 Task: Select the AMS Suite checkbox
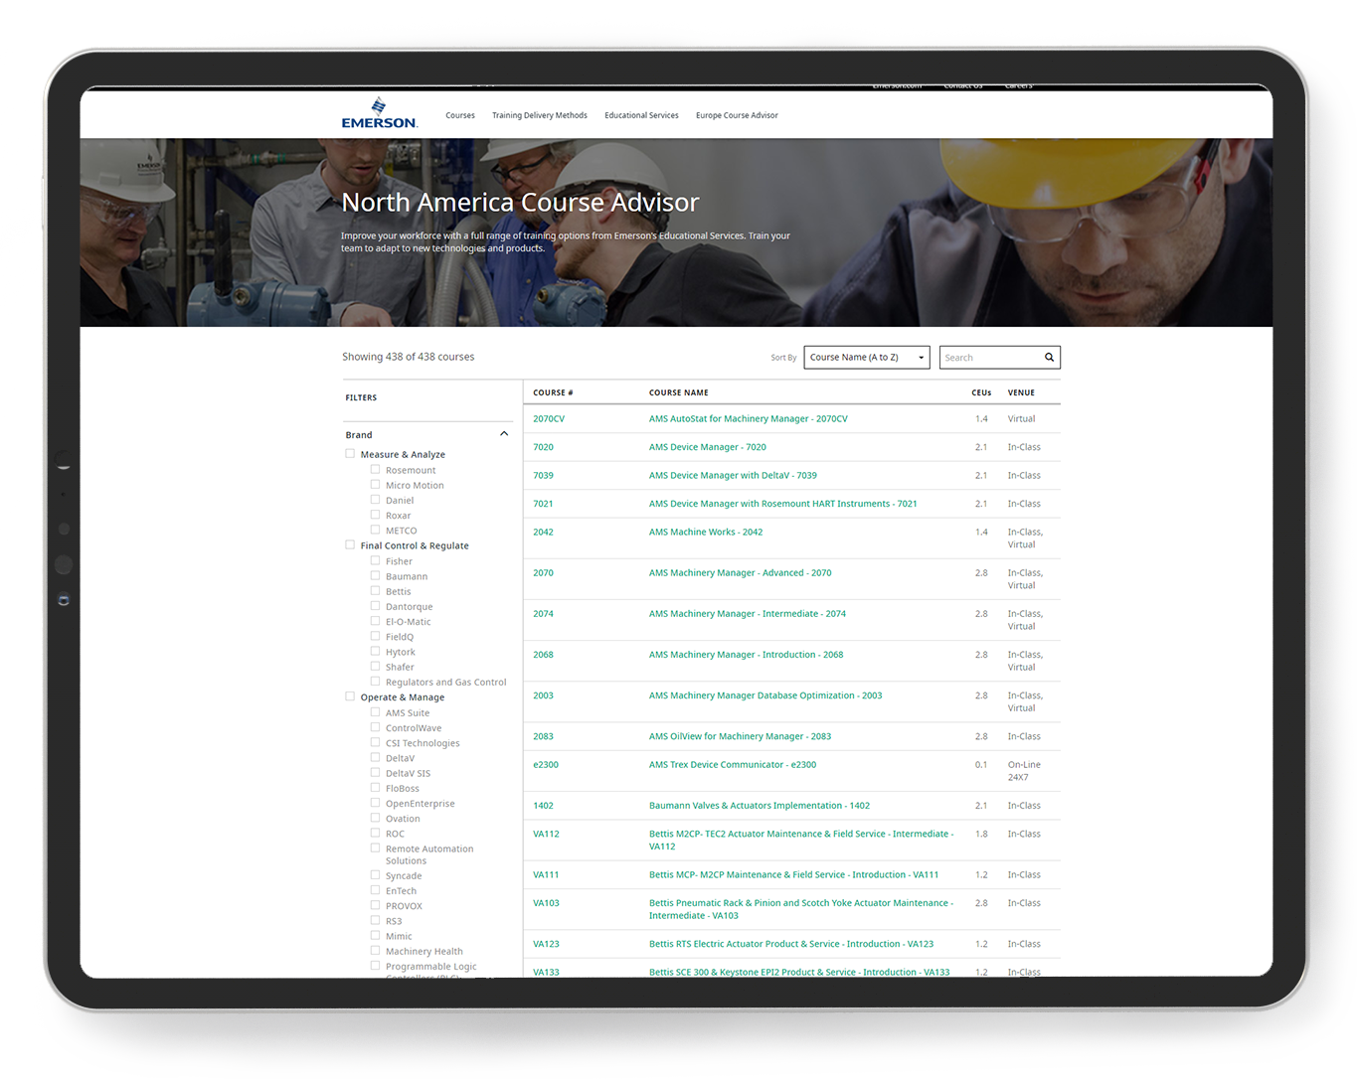[375, 712]
